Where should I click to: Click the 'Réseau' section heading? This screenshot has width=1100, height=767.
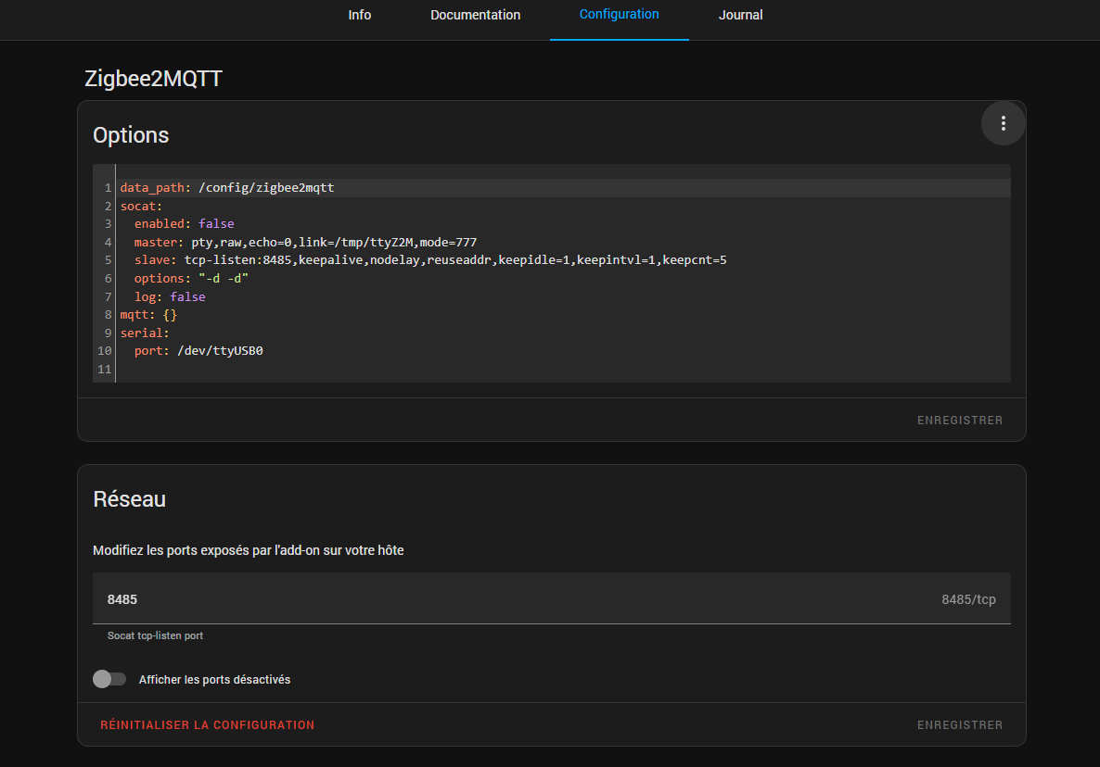click(129, 498)
